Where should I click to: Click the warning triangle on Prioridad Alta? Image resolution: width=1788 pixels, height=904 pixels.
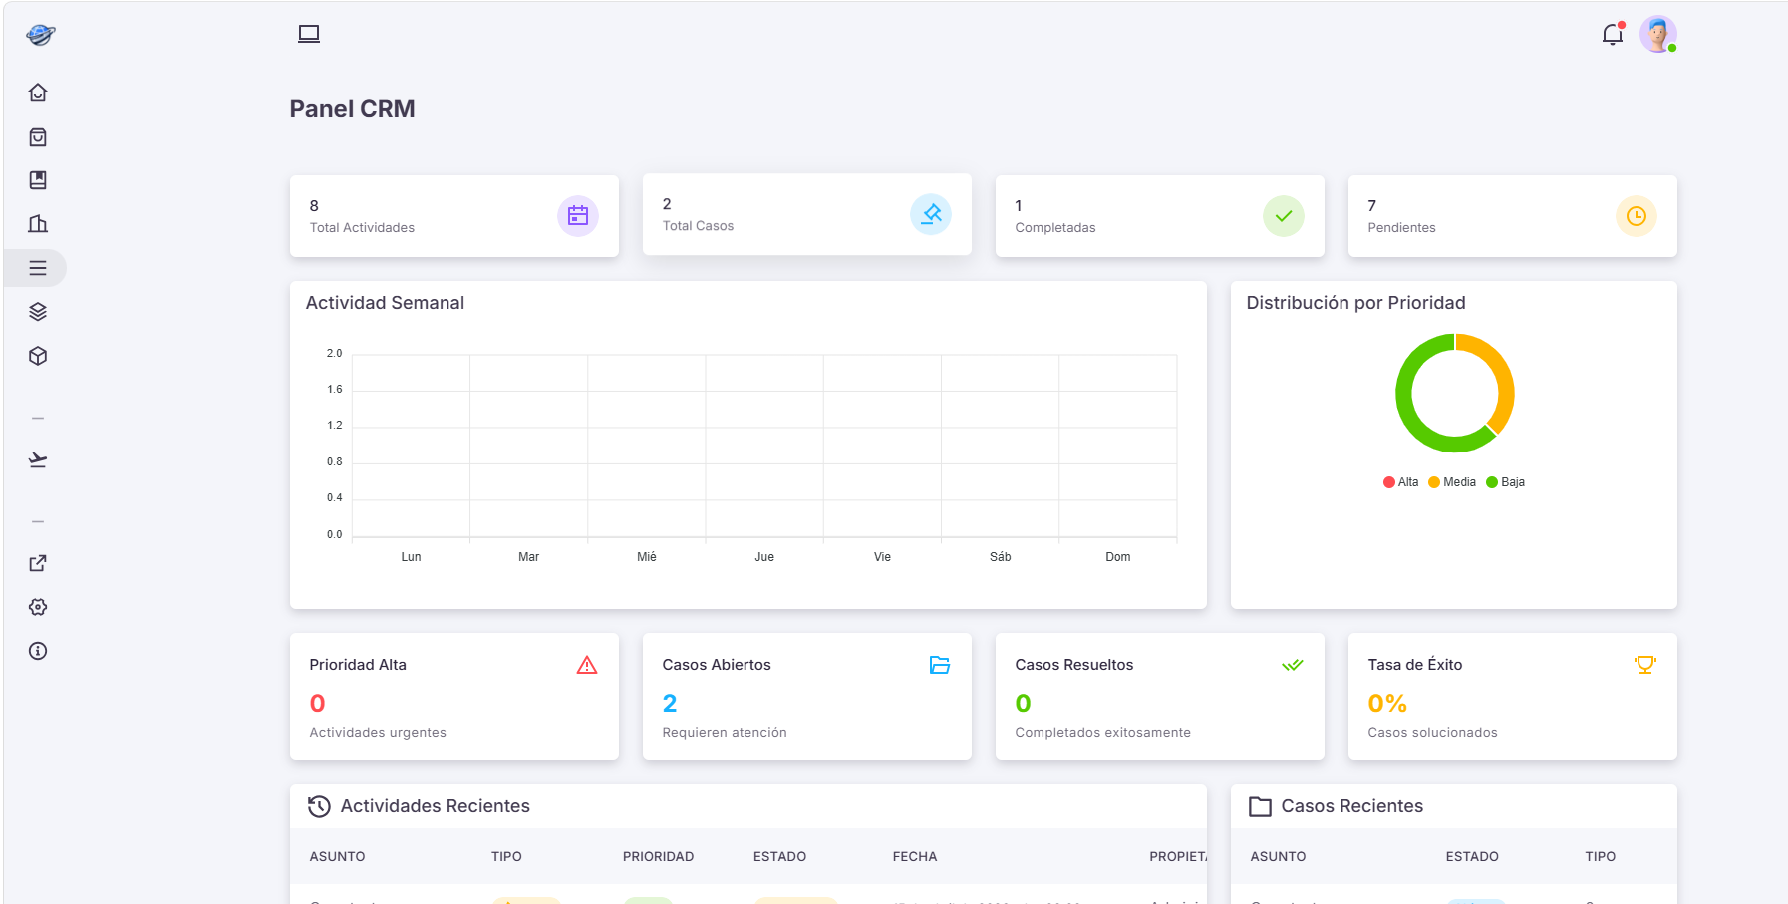click(x=587, y=665)
